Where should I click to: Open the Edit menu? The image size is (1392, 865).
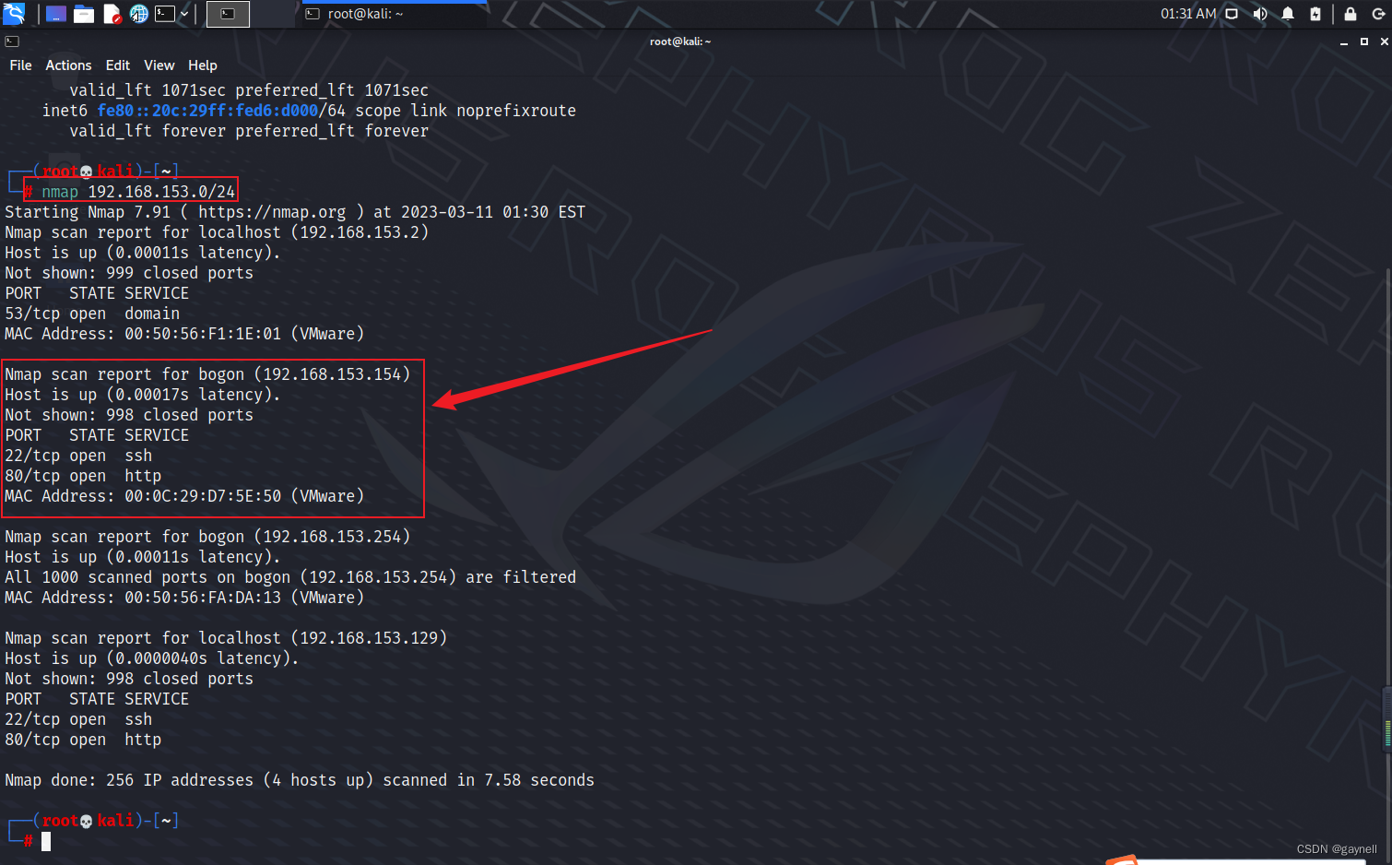point(117,65)
